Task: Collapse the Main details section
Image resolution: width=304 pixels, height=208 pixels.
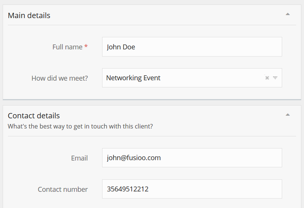Action: point(288,14)
